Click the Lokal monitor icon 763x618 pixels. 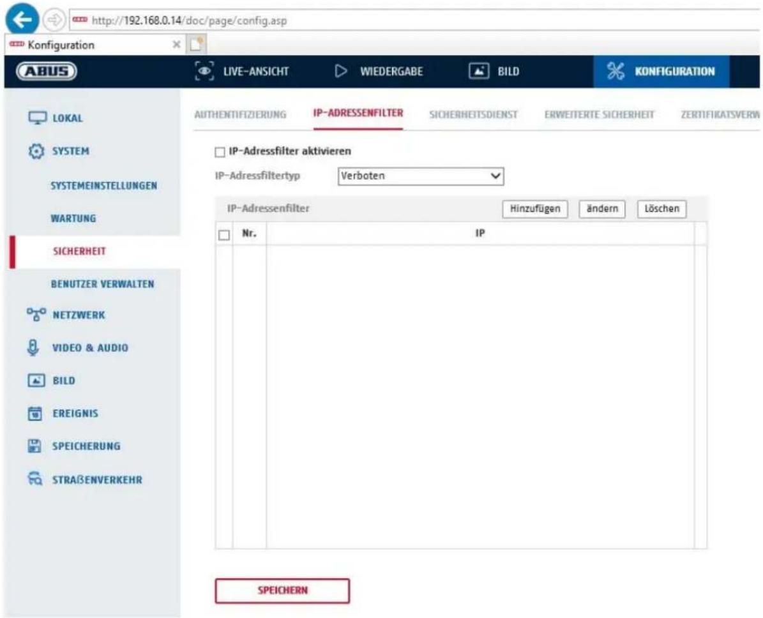pos(38,117)
